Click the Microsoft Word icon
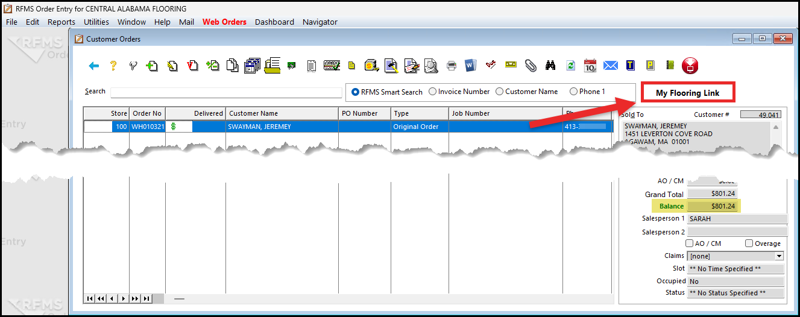The height and width of the screenshot is (317, 800). click(470, 66)
